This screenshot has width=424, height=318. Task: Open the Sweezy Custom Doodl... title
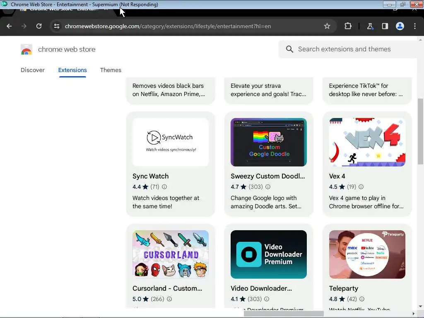268,176
